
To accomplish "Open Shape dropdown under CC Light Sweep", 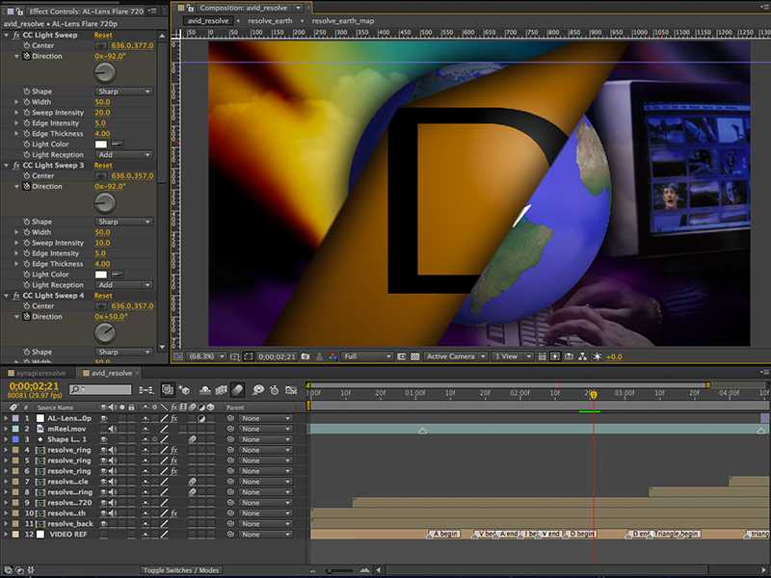I will 123,92.
